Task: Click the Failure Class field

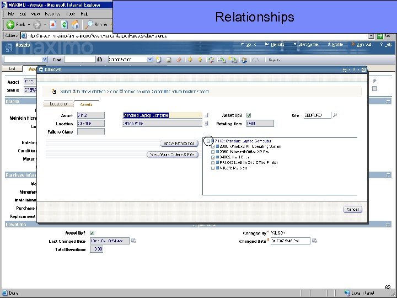Action: pyautogui.click(x=91, y=131)
